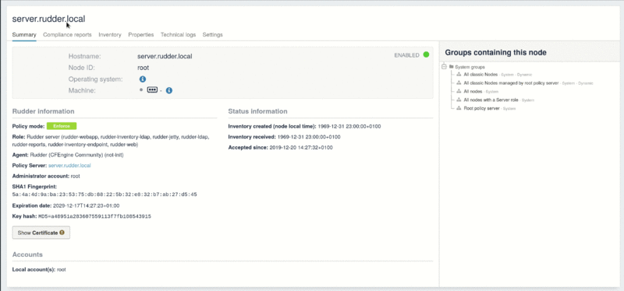624x291 pixels.
Task: Click the Root policy server group icon
Action: pos(459,108)
